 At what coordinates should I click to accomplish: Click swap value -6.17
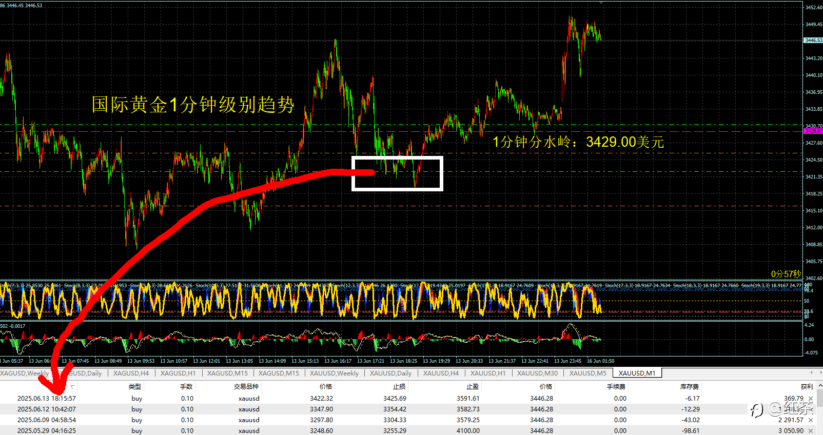(692, 399)
